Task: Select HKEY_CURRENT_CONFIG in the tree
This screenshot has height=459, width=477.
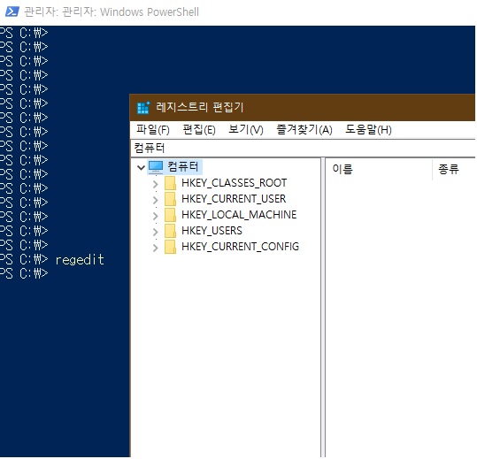Action: 241,247
